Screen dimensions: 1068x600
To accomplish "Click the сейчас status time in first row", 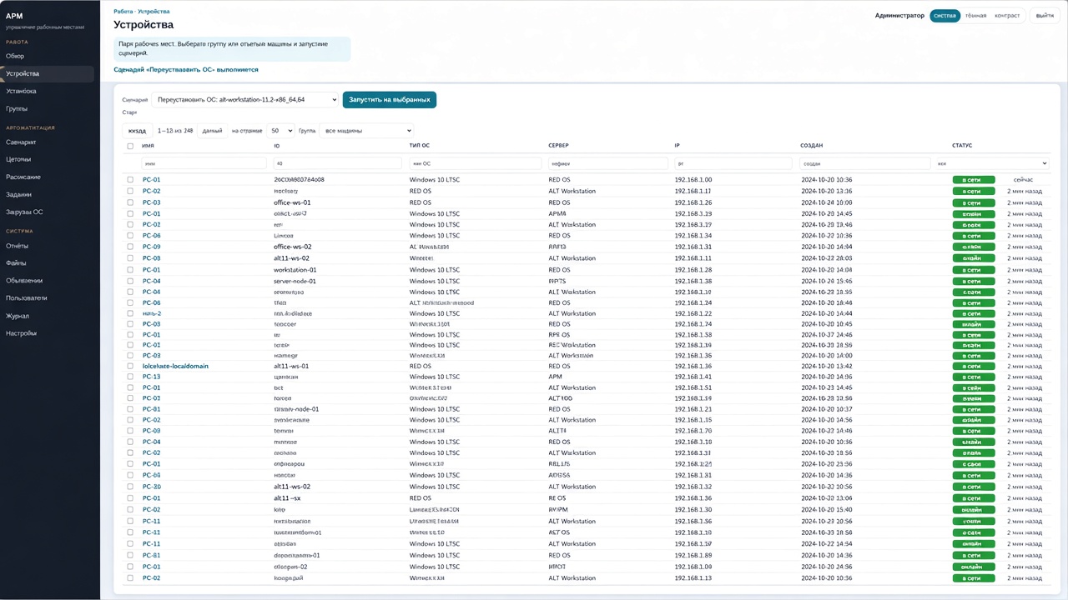I will pos(1024,180).
